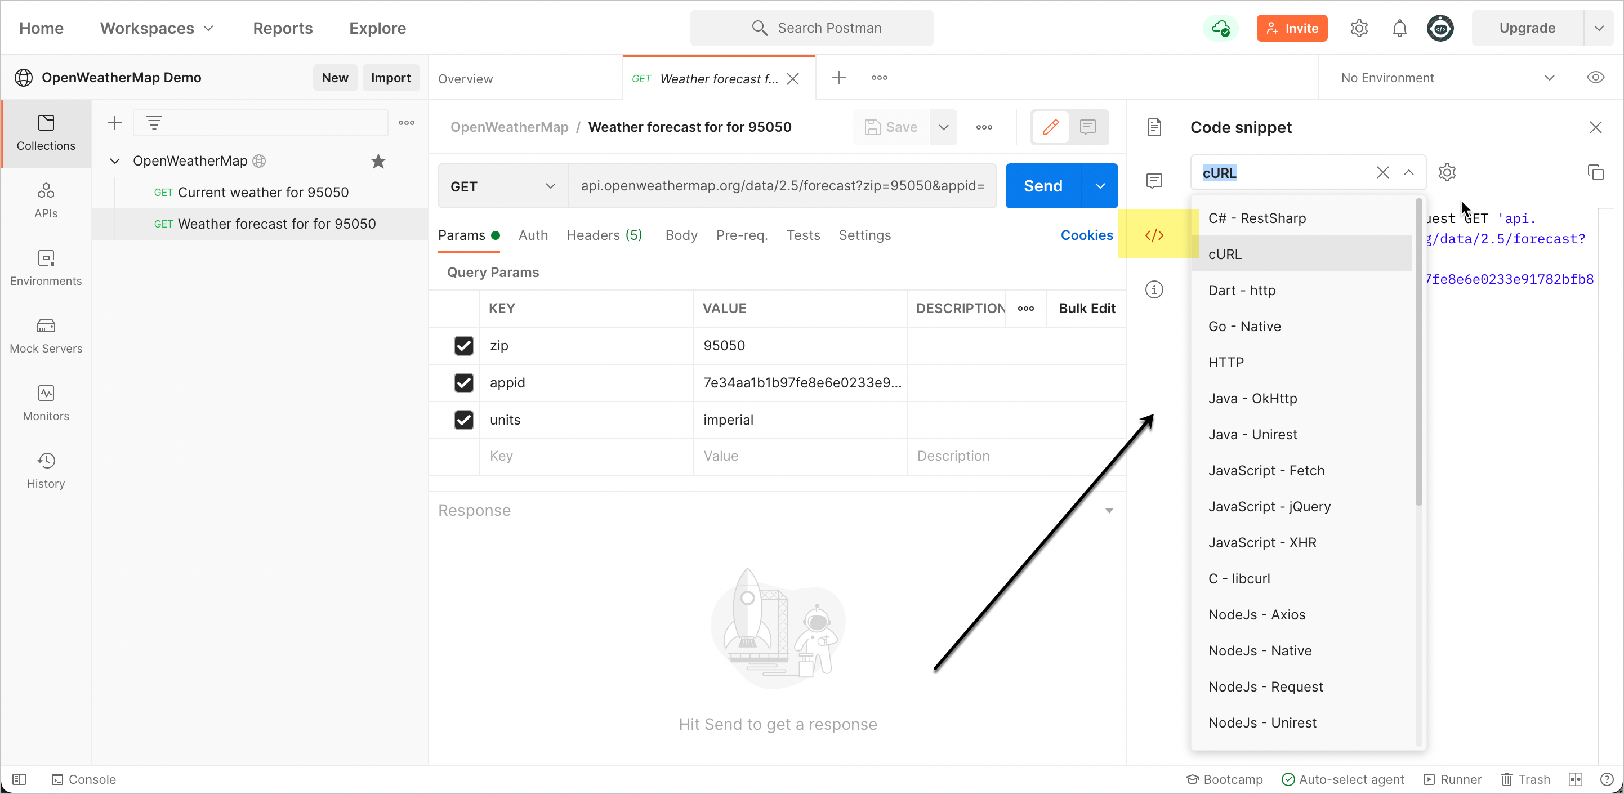Click the Send button
The height and width of the screenshot is (794, 1624).
1043,186
